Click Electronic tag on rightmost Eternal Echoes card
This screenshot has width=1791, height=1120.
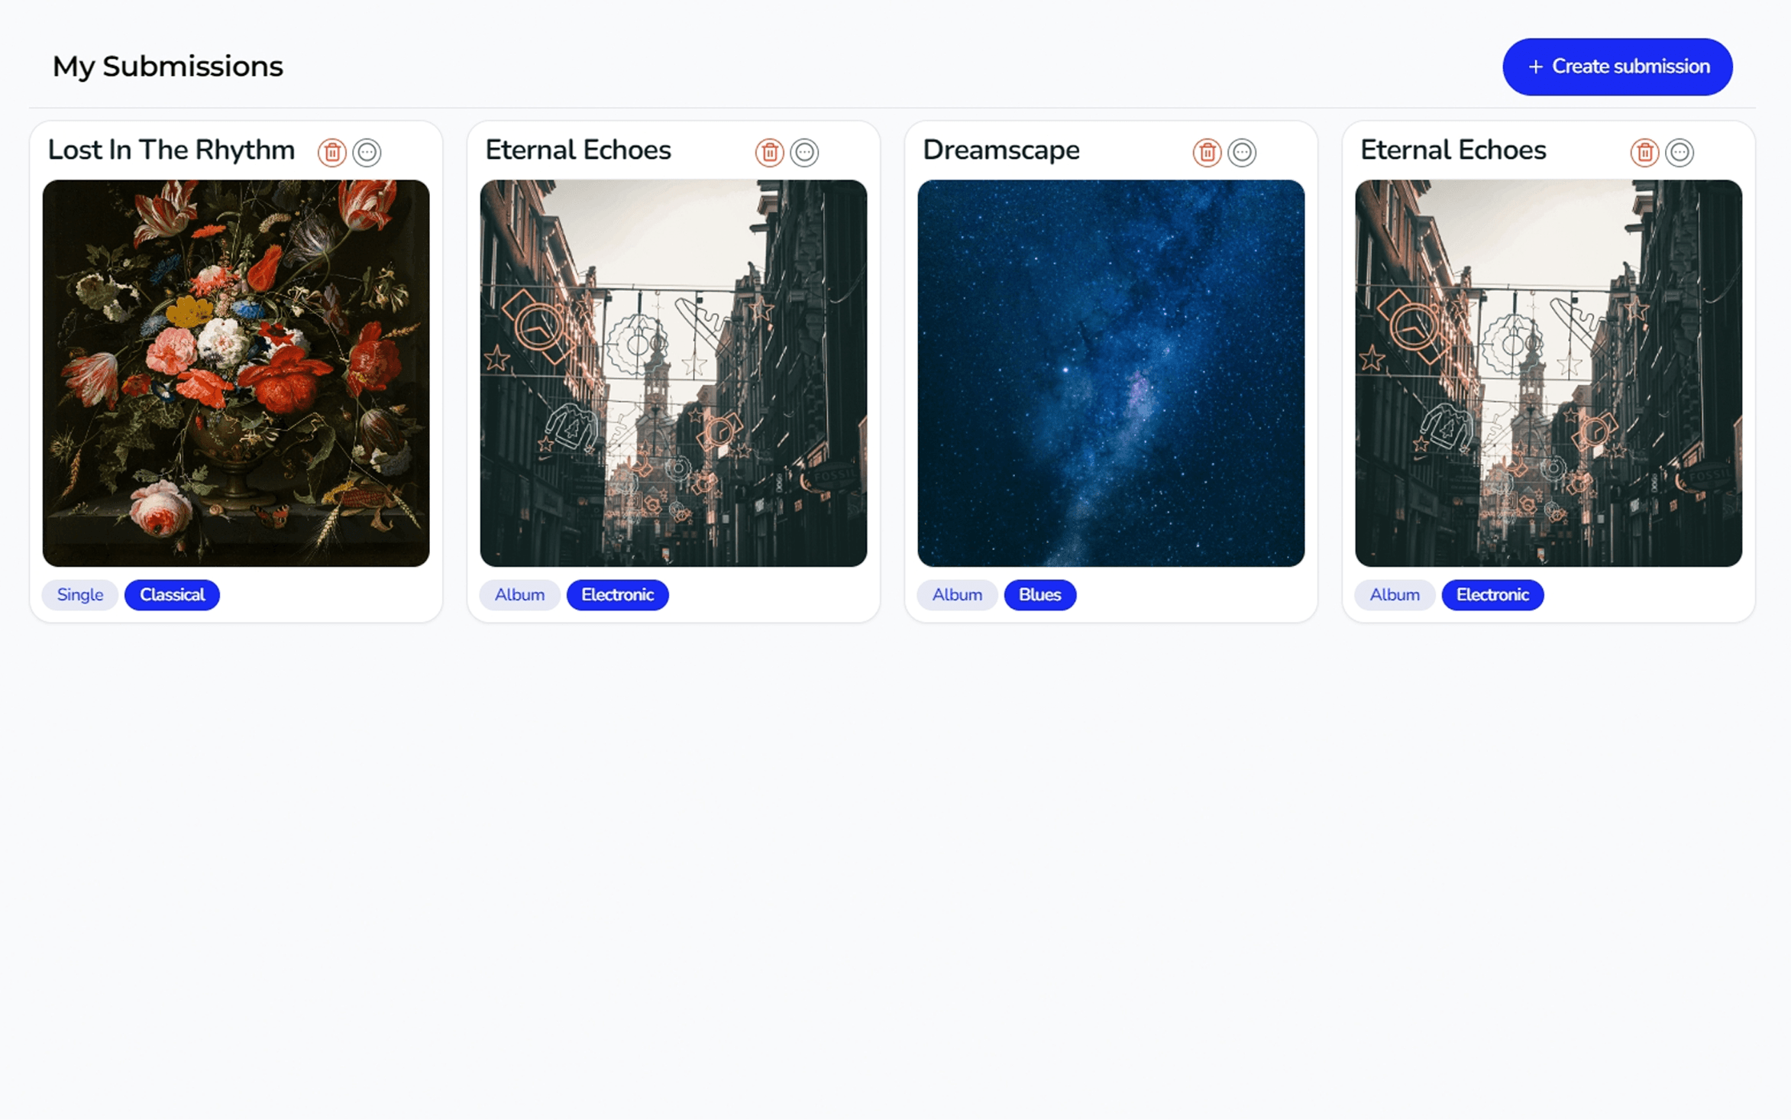[1492, 594]
